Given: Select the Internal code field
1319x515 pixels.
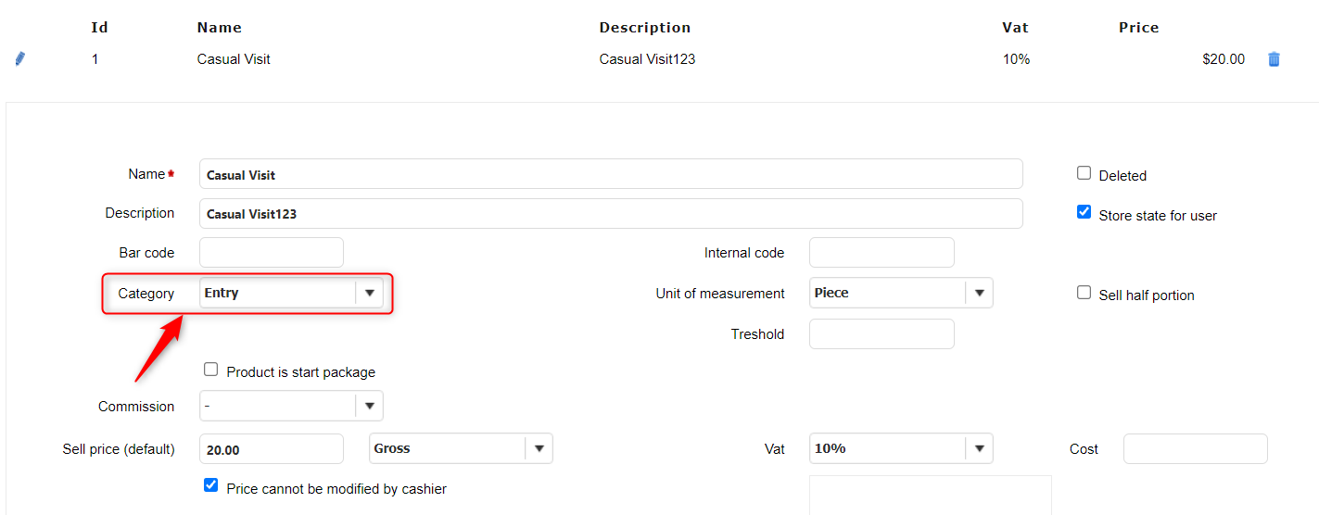Looking at the screenshot, I should point(881,253).
